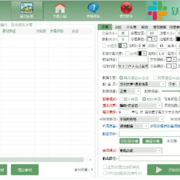Select the 阿里 AI synthesis radio button
This screenshot has height=180, width=180.
[155, 77]
